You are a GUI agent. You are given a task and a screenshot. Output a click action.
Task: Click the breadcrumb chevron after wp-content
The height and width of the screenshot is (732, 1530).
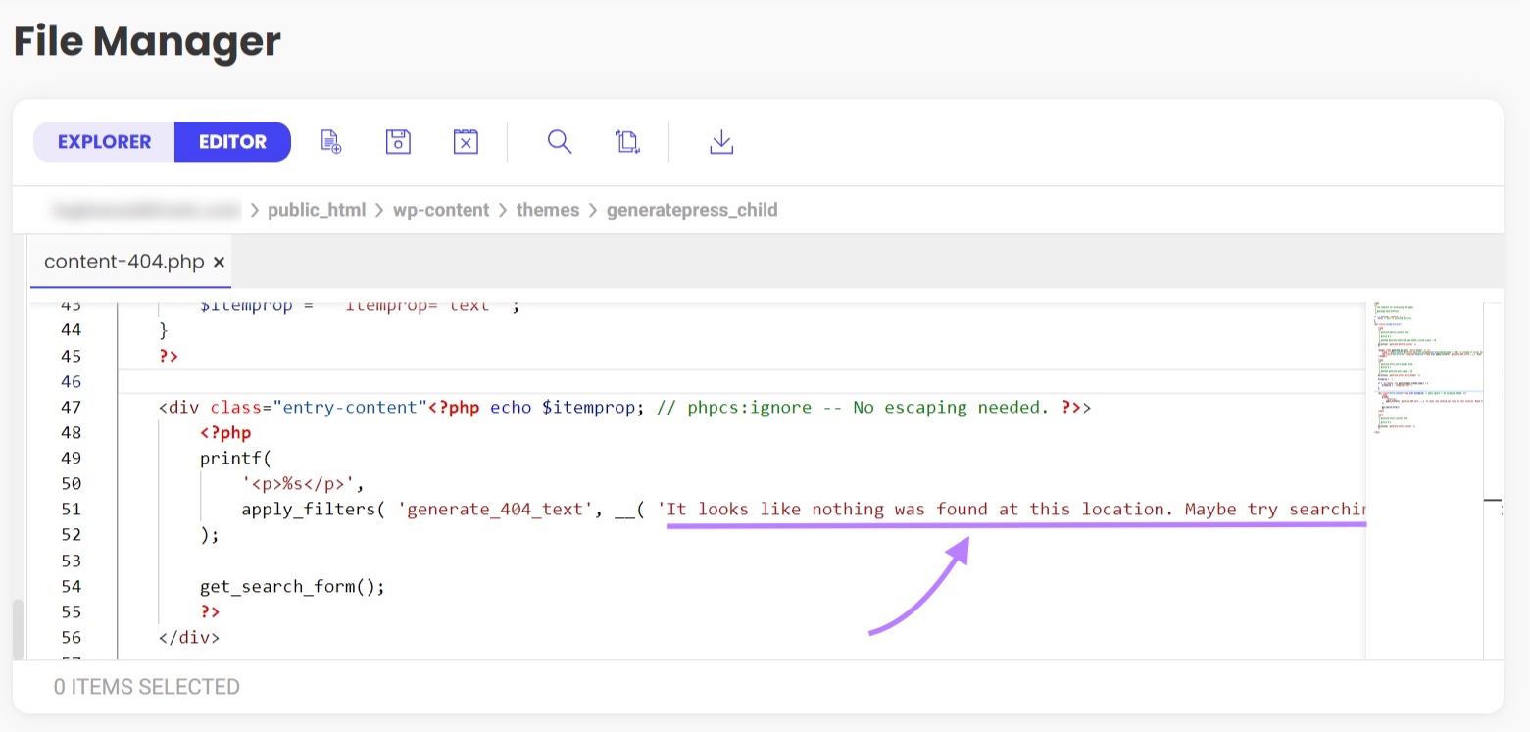tap(504, 209)
